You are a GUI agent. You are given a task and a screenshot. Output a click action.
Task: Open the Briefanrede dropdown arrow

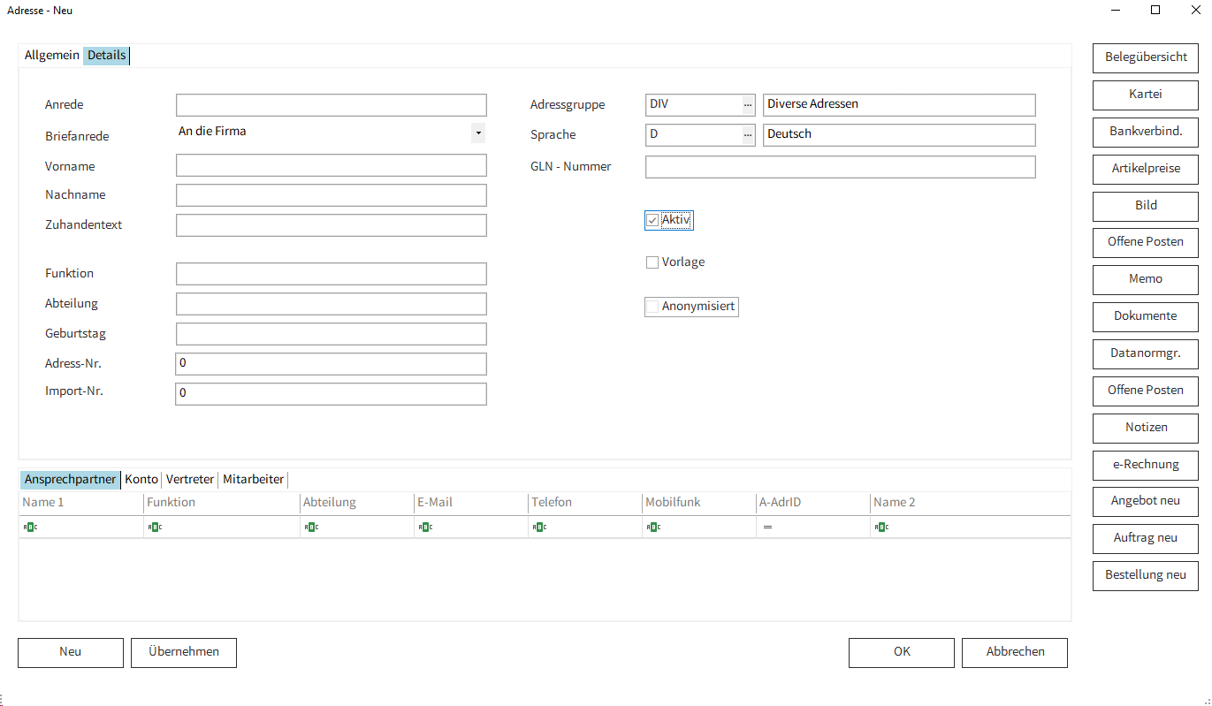click(x=477, y=133)
